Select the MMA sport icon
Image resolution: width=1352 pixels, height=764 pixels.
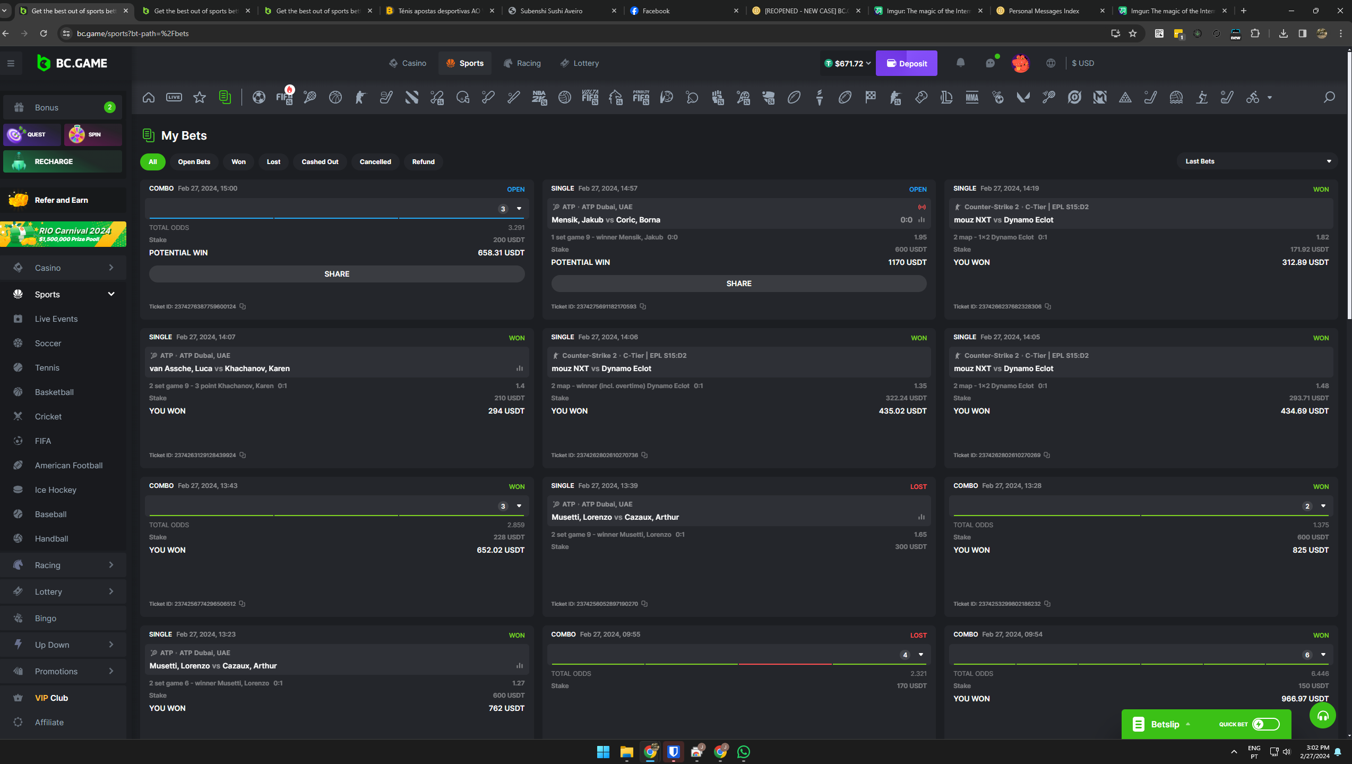click(x=972, y=97)
